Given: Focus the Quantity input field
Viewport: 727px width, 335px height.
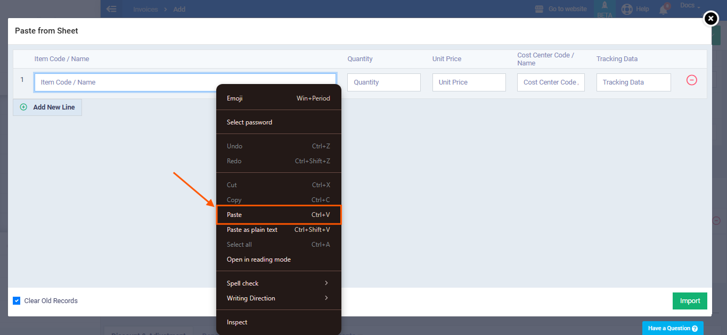Looking at the screenshot, I should pyautogui.click(x=383, y=82).
